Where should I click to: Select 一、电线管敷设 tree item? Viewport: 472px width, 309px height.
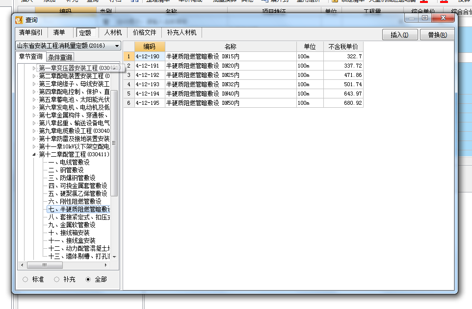69,162
